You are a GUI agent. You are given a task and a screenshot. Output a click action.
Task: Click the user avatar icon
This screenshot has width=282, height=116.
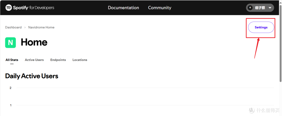250,8
